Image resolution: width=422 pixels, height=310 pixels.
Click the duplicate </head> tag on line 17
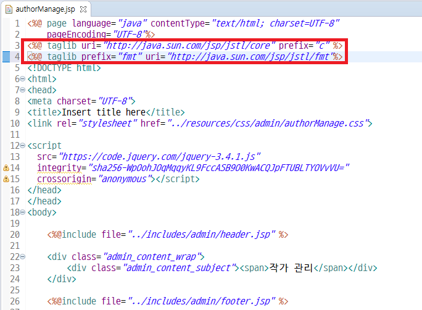(x=44, y=201)
